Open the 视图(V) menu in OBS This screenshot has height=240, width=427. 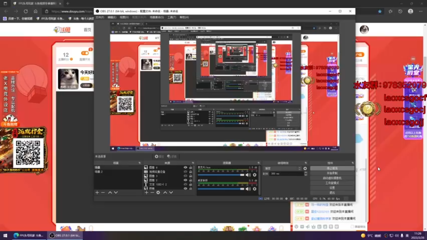click(x=124, y=18)
